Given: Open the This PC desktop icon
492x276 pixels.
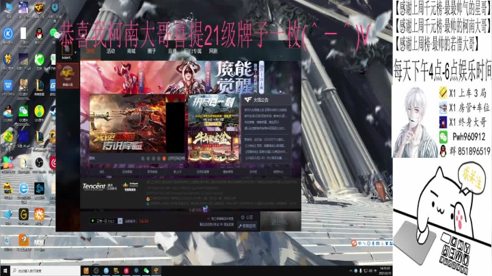Looking at the screenshot, I should (8, 8).
